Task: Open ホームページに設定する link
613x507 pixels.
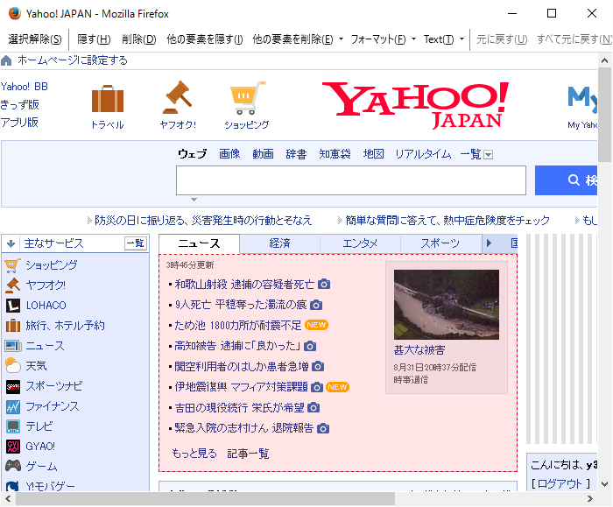Action: click(x=73, y=60)
